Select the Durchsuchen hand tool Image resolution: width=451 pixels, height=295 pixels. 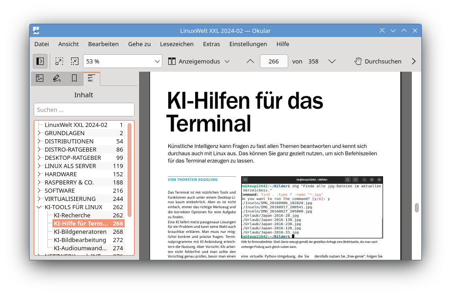pos(378,61)
